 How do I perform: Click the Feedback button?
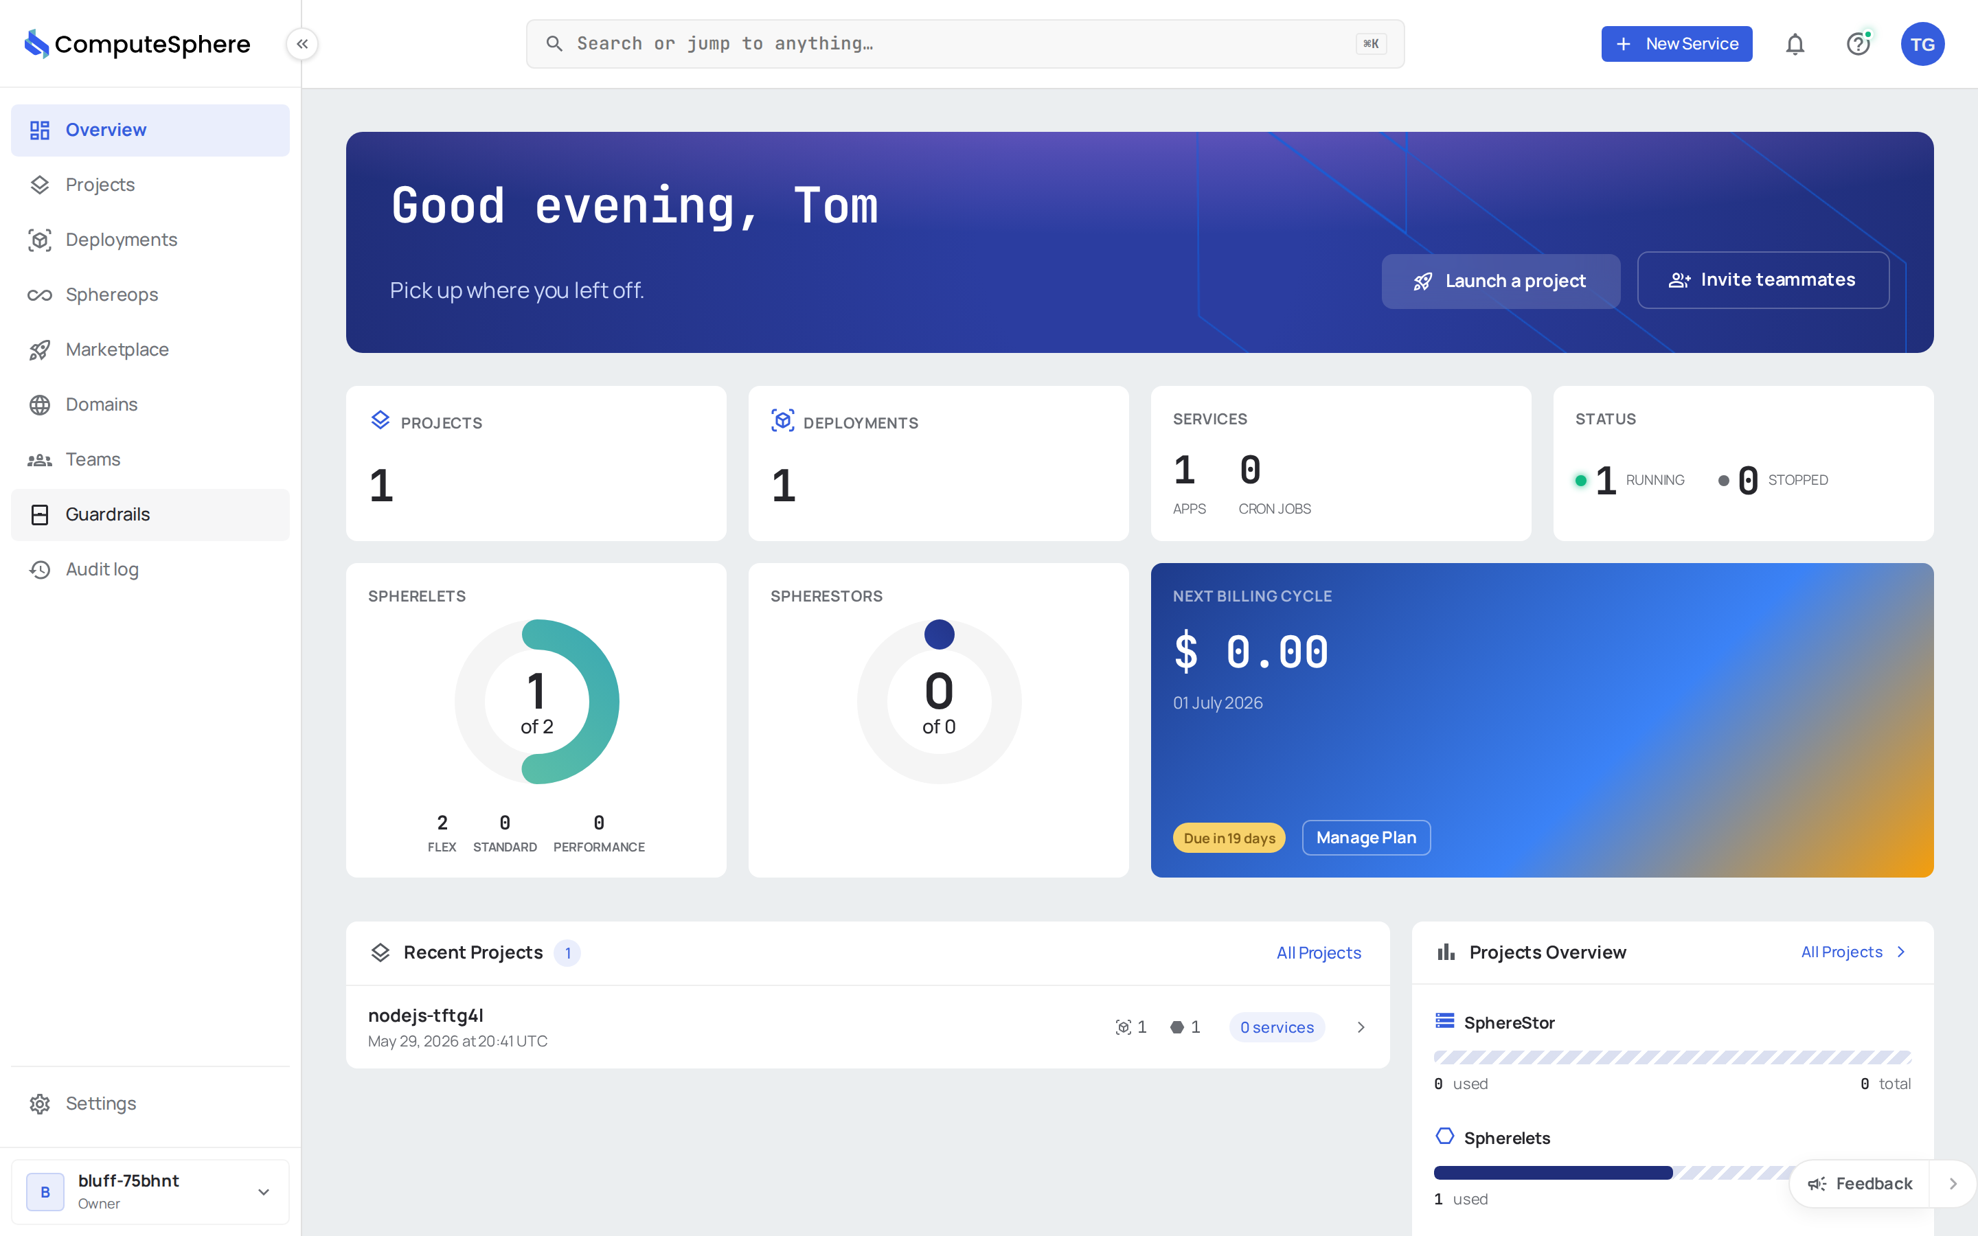coord(1859,1184)
